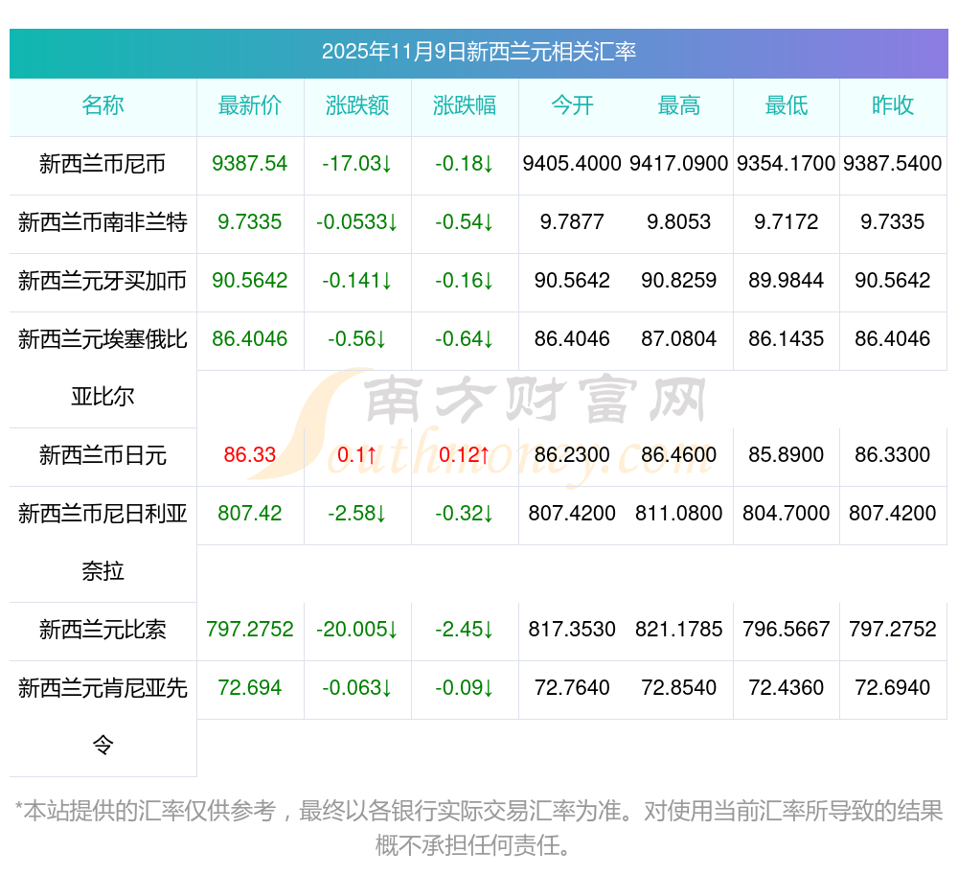Click the red 86.33 latest price
Screen dimensions: 958x875
[x=250, y=454]
